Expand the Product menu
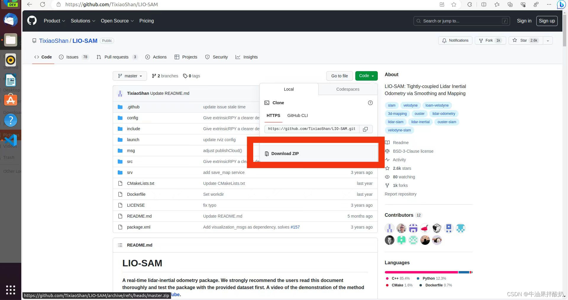 click(x=54, y=21)
